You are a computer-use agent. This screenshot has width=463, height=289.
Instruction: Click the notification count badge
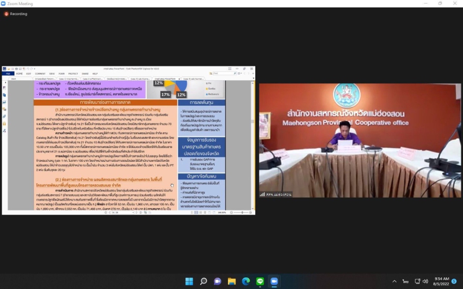click(454, 281)
